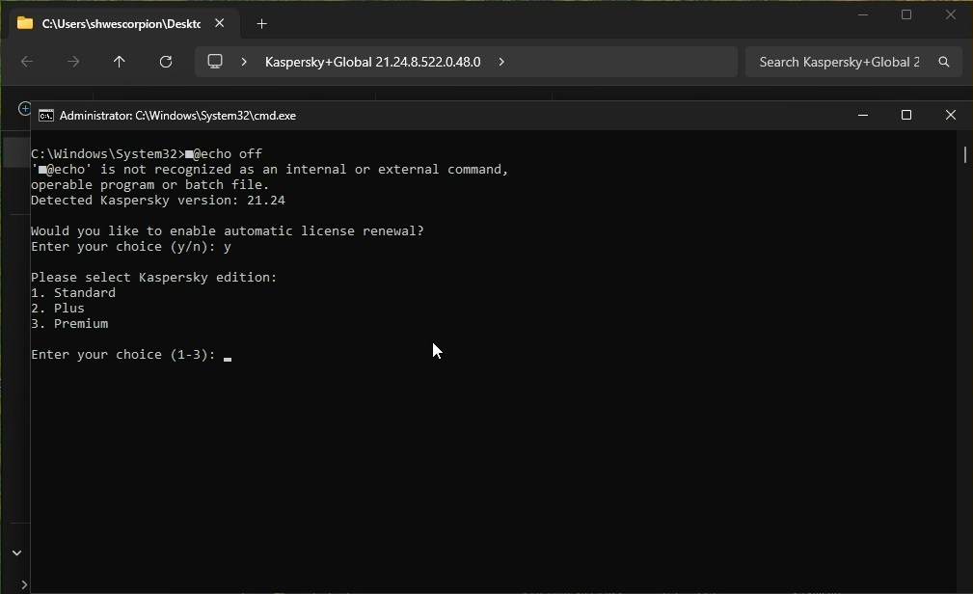Click the PC monitor icon in address bar
The height and width of the screenshot is (594, 973).
(x=215, y=62)
